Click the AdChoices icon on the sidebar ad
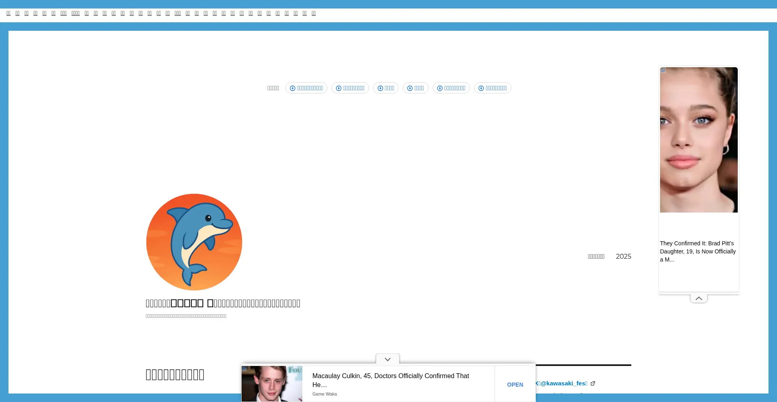777x402 pixels. pos(663,70)
